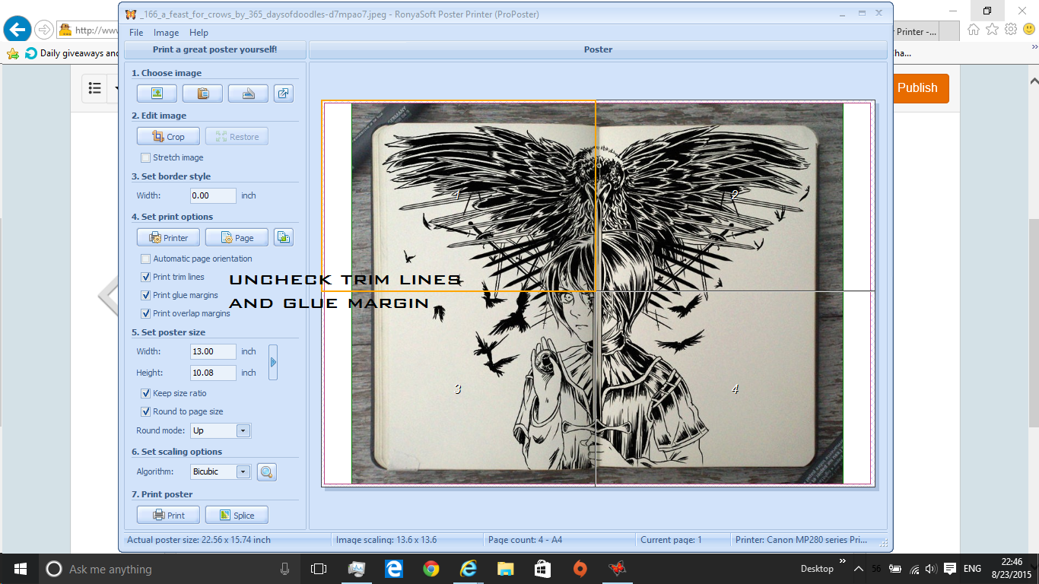Select poster page 2 in preview
The image size is (1039, 584).
(x=735, y=195)
